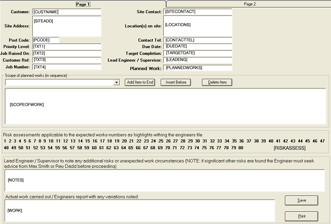Select risk assessment number 33

[x=220, y=141]
